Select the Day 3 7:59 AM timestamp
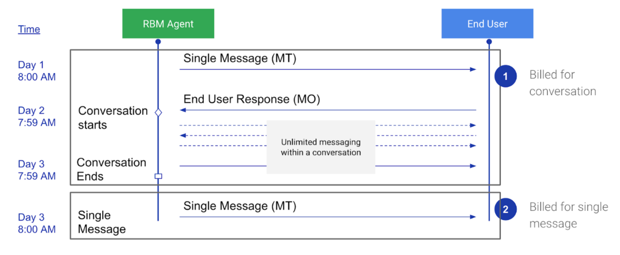The width and height of the screenshot is (620, 255). point(36,170)
